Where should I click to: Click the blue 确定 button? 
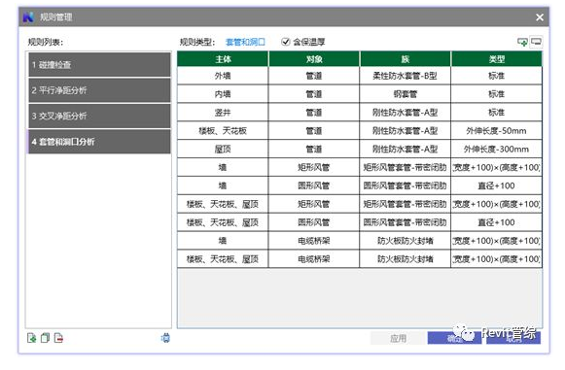click(454, 338)
